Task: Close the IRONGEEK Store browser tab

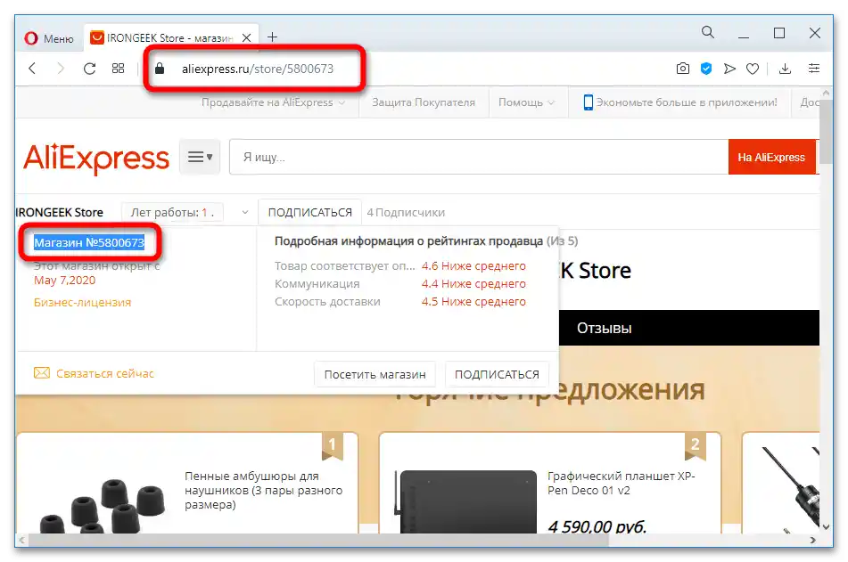Action: click(x=247, y=37)
